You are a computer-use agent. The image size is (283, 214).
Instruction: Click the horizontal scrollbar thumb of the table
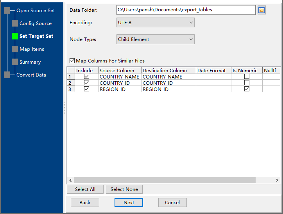click(165, 180)
